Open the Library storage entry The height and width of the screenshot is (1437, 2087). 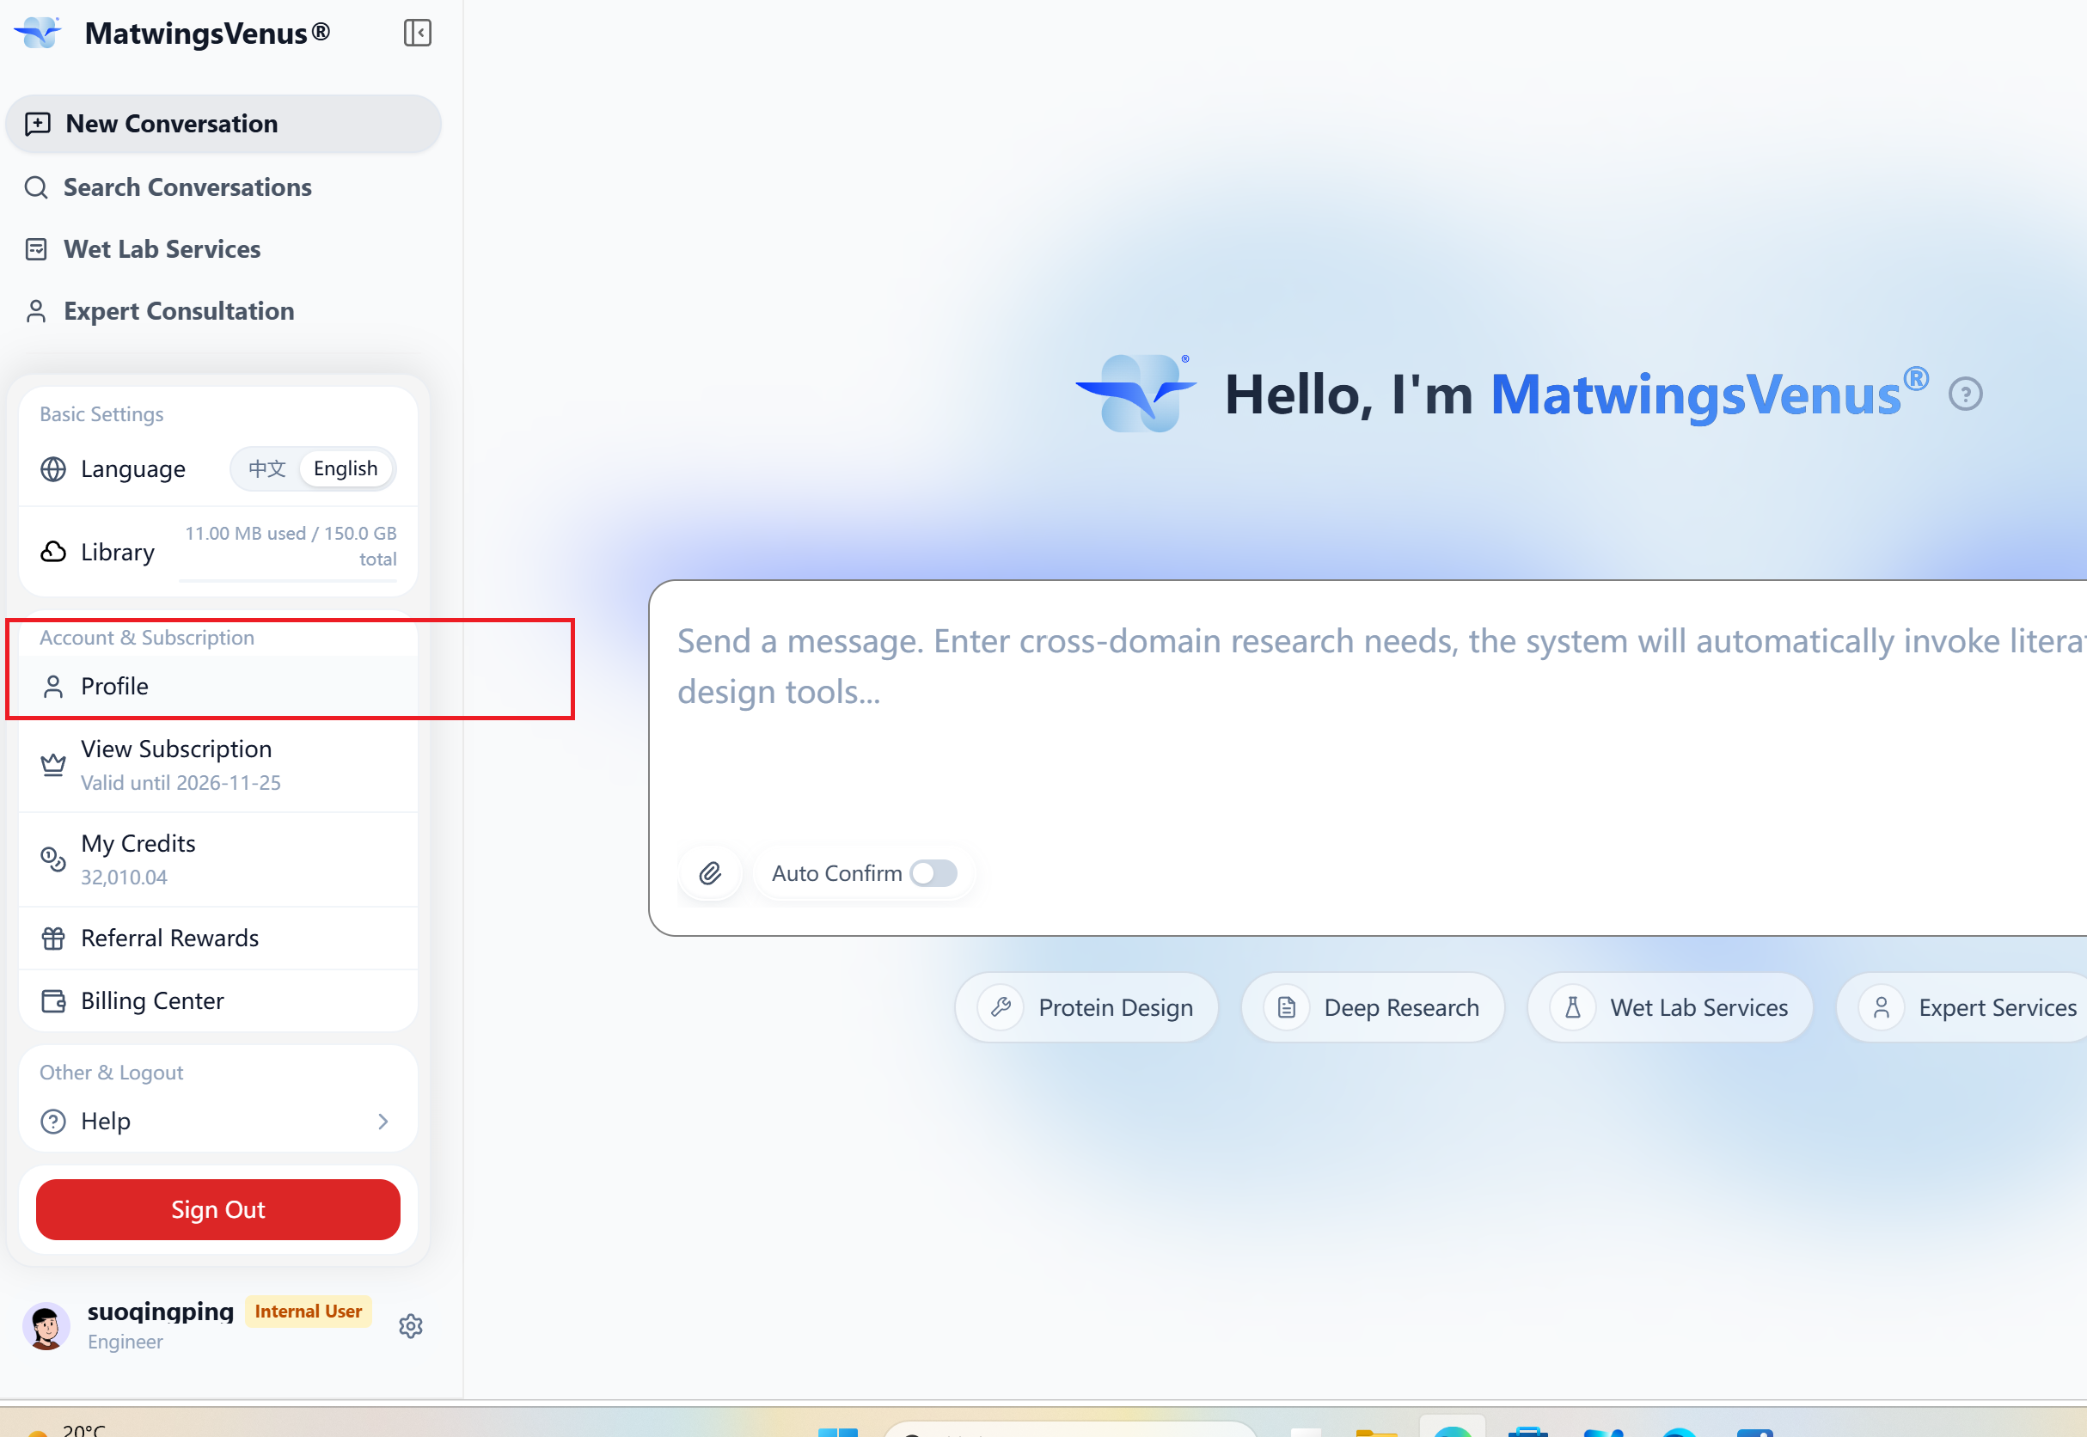pos(217,551)
